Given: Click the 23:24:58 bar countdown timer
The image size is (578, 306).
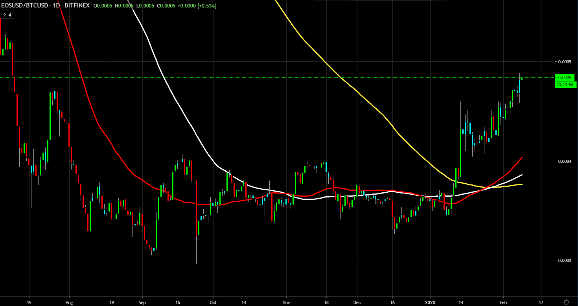Looking at the screenshot, I should (x=565, y=85).
